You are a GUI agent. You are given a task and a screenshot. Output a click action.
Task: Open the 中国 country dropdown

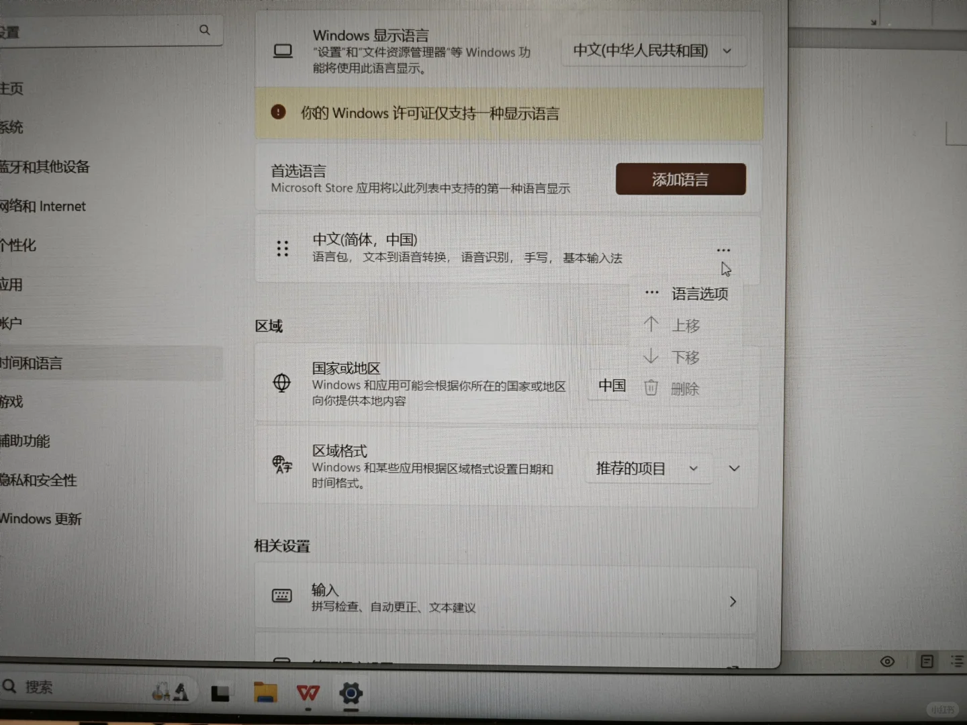610,385
